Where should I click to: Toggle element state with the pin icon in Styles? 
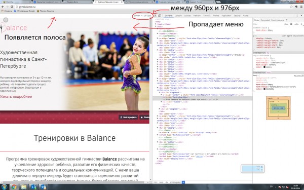[x=291, y=24]
